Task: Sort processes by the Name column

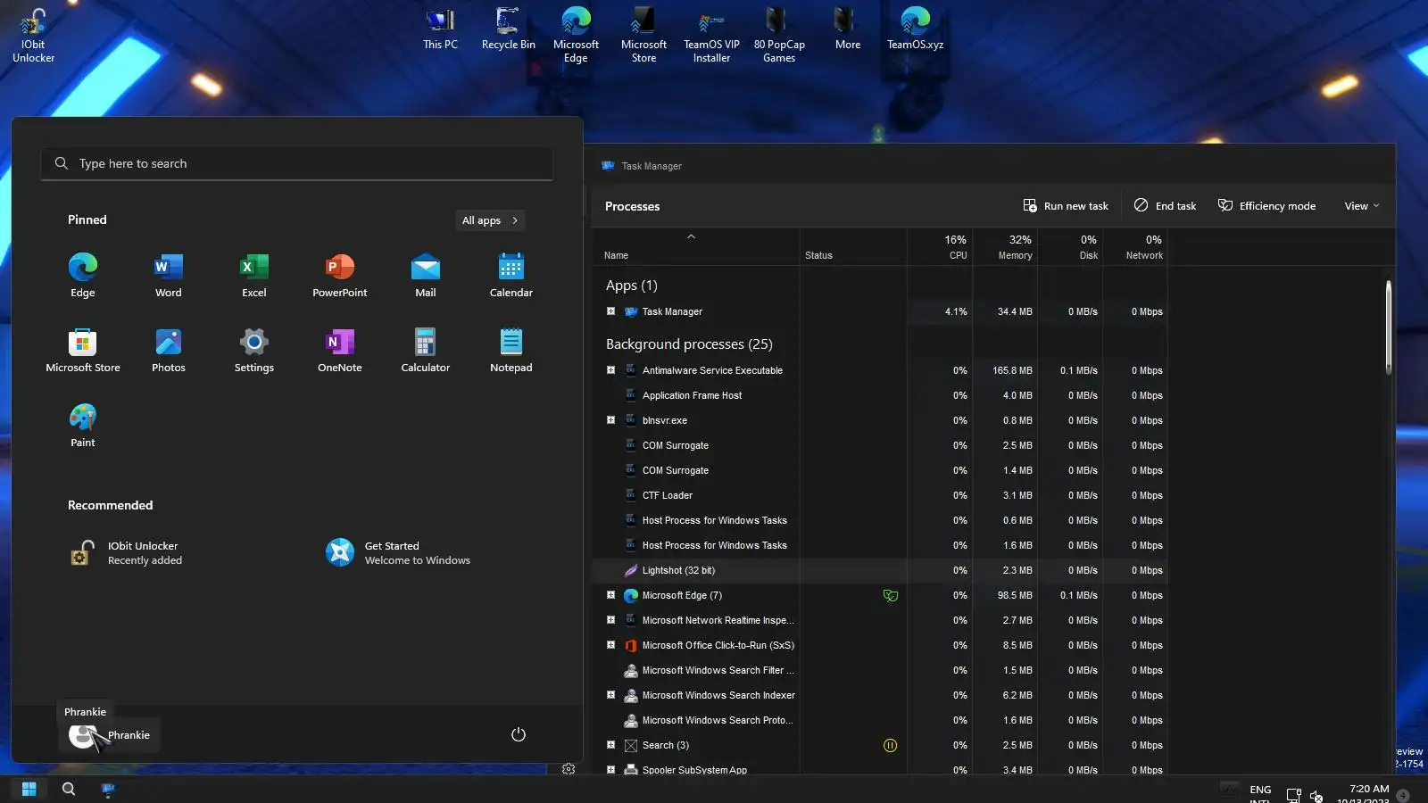Action: [696, 247]
